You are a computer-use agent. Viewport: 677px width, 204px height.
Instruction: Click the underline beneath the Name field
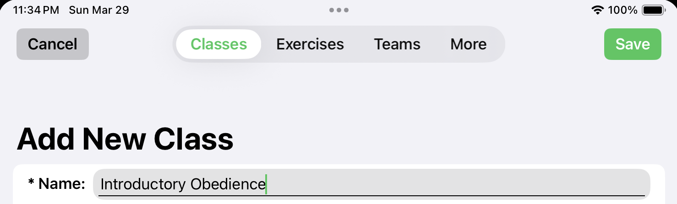pyautogui.click(x=371, y=196)
